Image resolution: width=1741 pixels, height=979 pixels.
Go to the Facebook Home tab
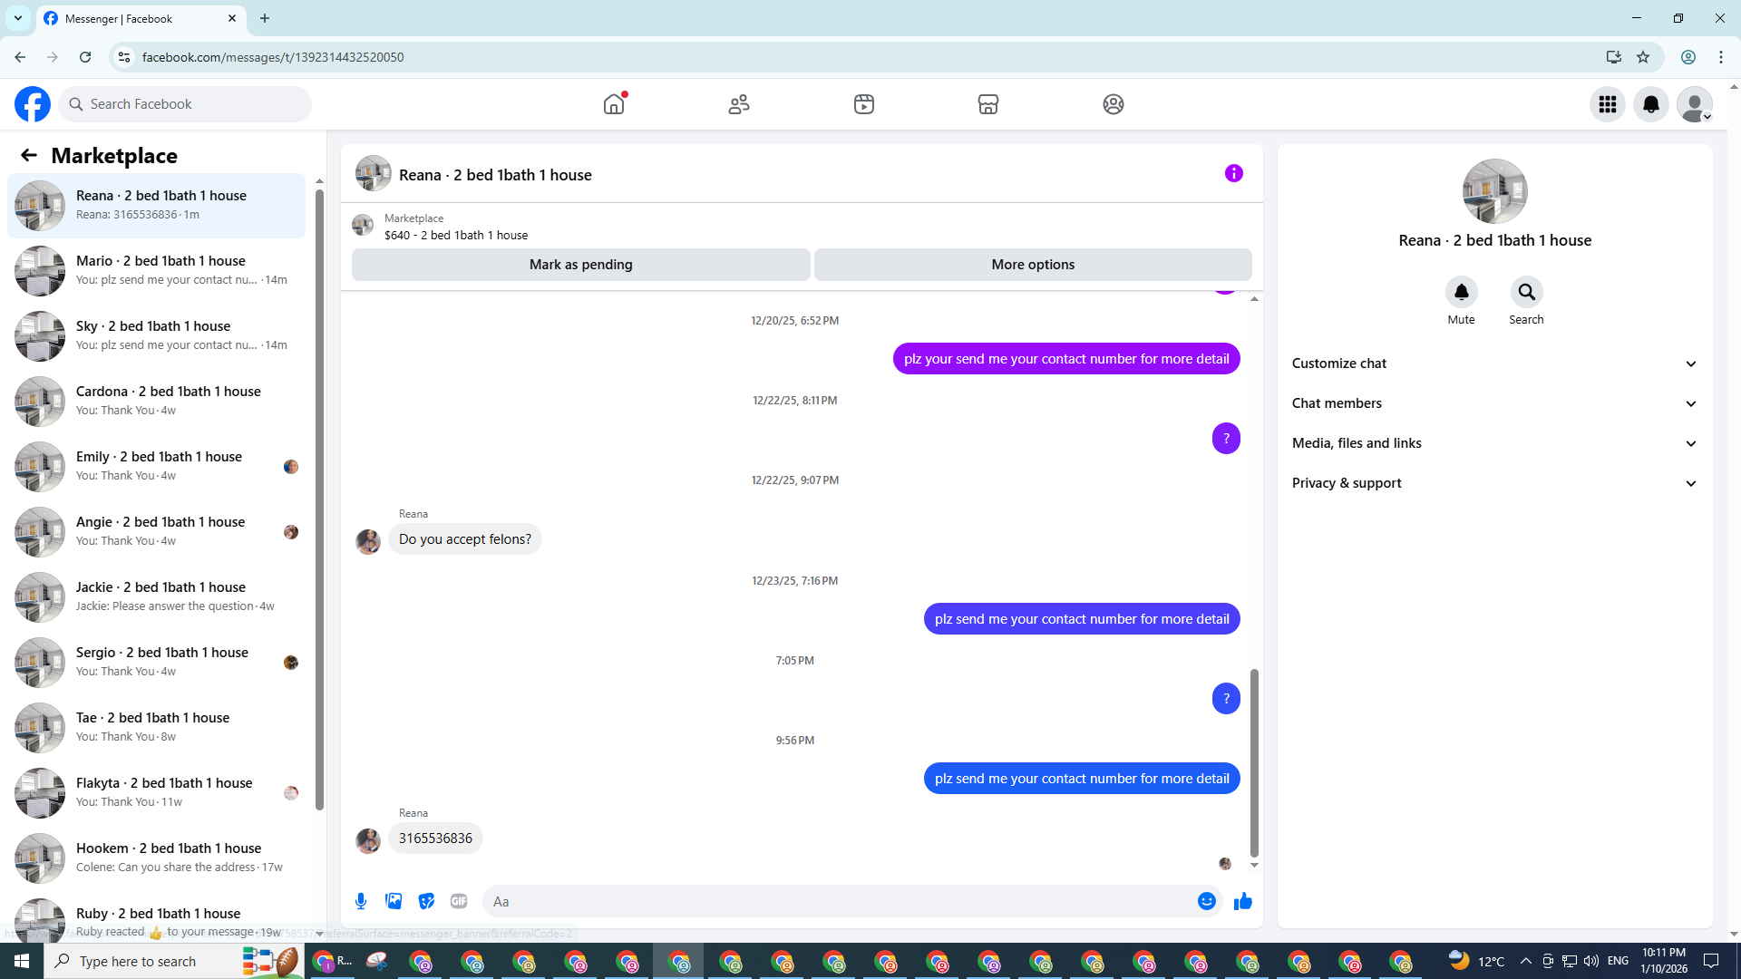coord(614,104)
